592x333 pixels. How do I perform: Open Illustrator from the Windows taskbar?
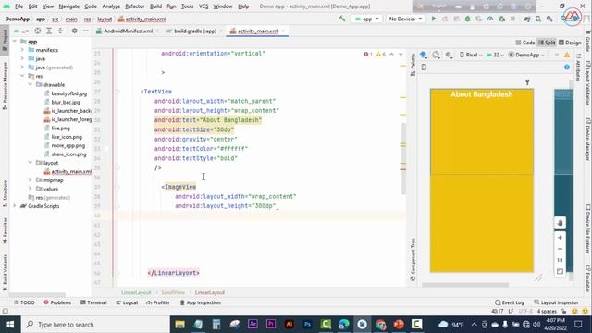290,325
